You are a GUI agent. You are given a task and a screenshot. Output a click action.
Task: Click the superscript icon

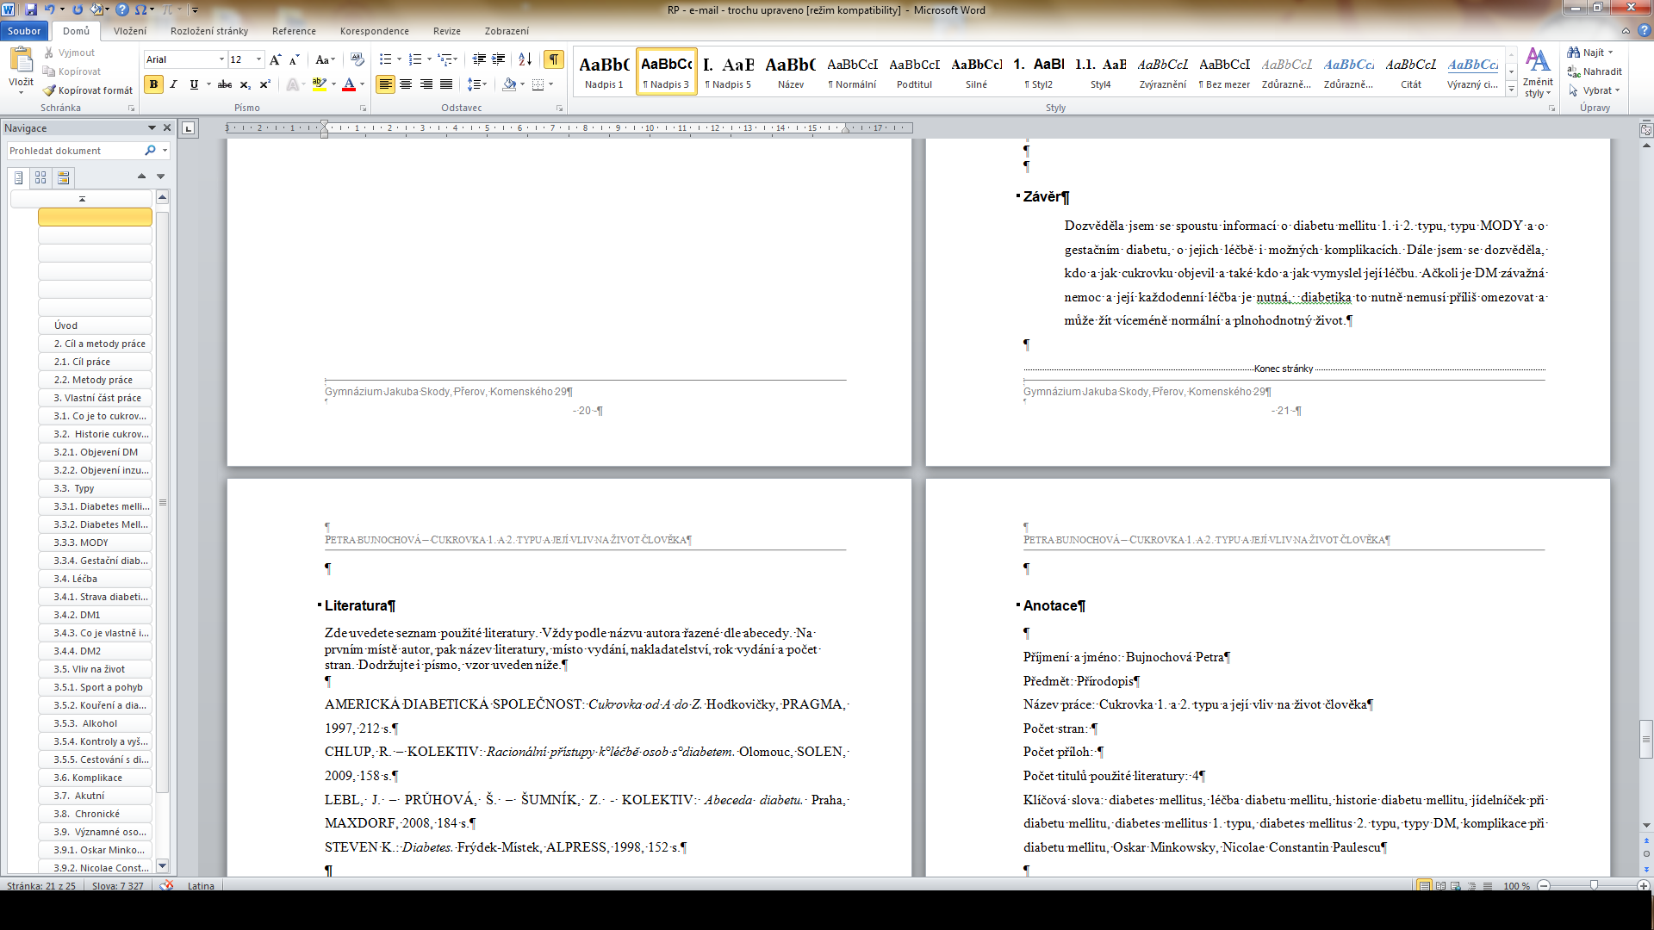pyautogui.click(x=265, y=84)
